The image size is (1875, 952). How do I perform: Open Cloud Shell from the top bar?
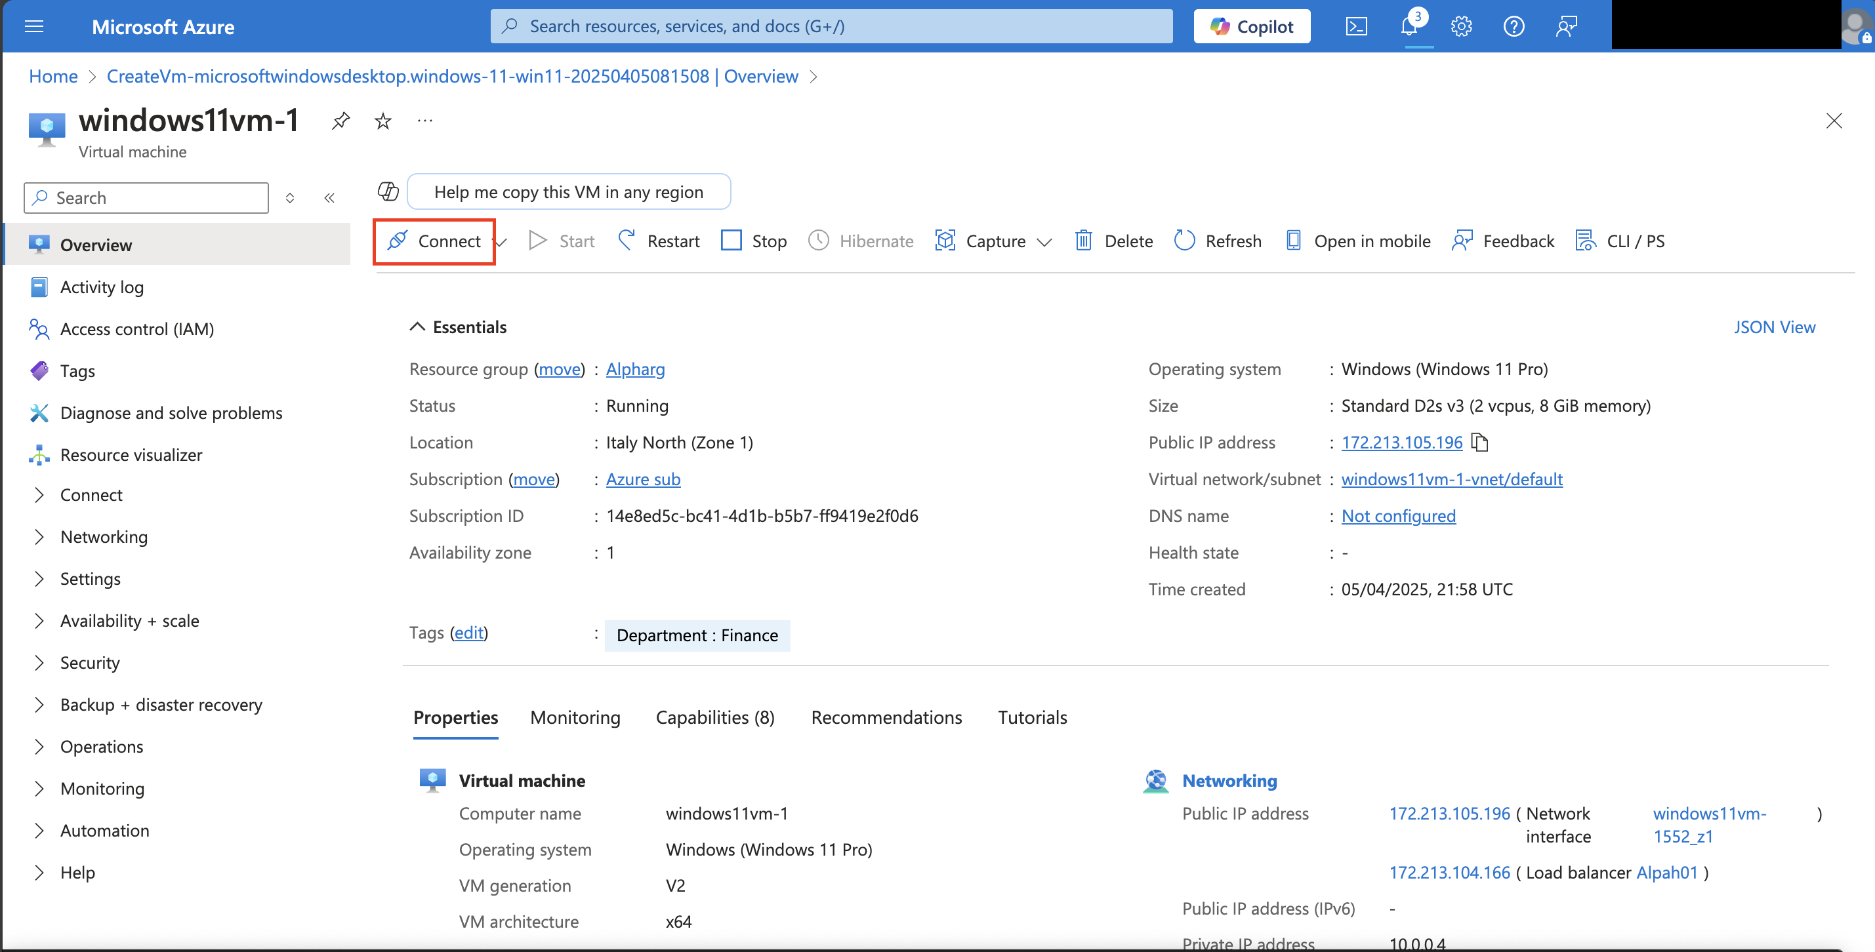point(1356,27)
